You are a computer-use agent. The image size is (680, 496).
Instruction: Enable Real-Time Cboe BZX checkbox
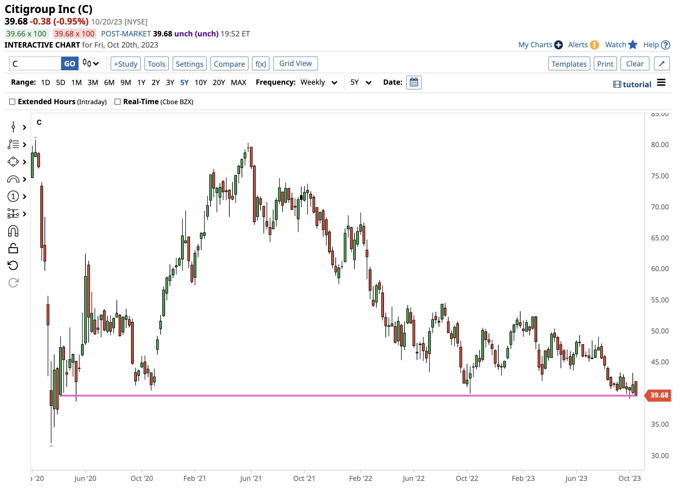(118, 102)
